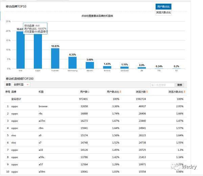Image resolution: width=203 pixels, height=176 pixels.
Task: Click the huawei bar showing 10.83%
Action: (x=55, y=58)
